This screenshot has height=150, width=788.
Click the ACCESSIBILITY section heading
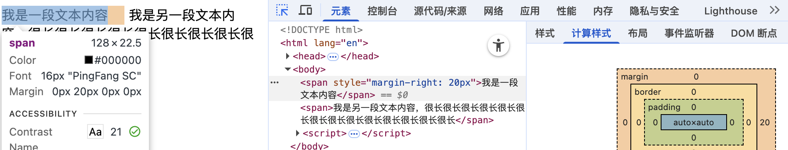click(43, 114)
